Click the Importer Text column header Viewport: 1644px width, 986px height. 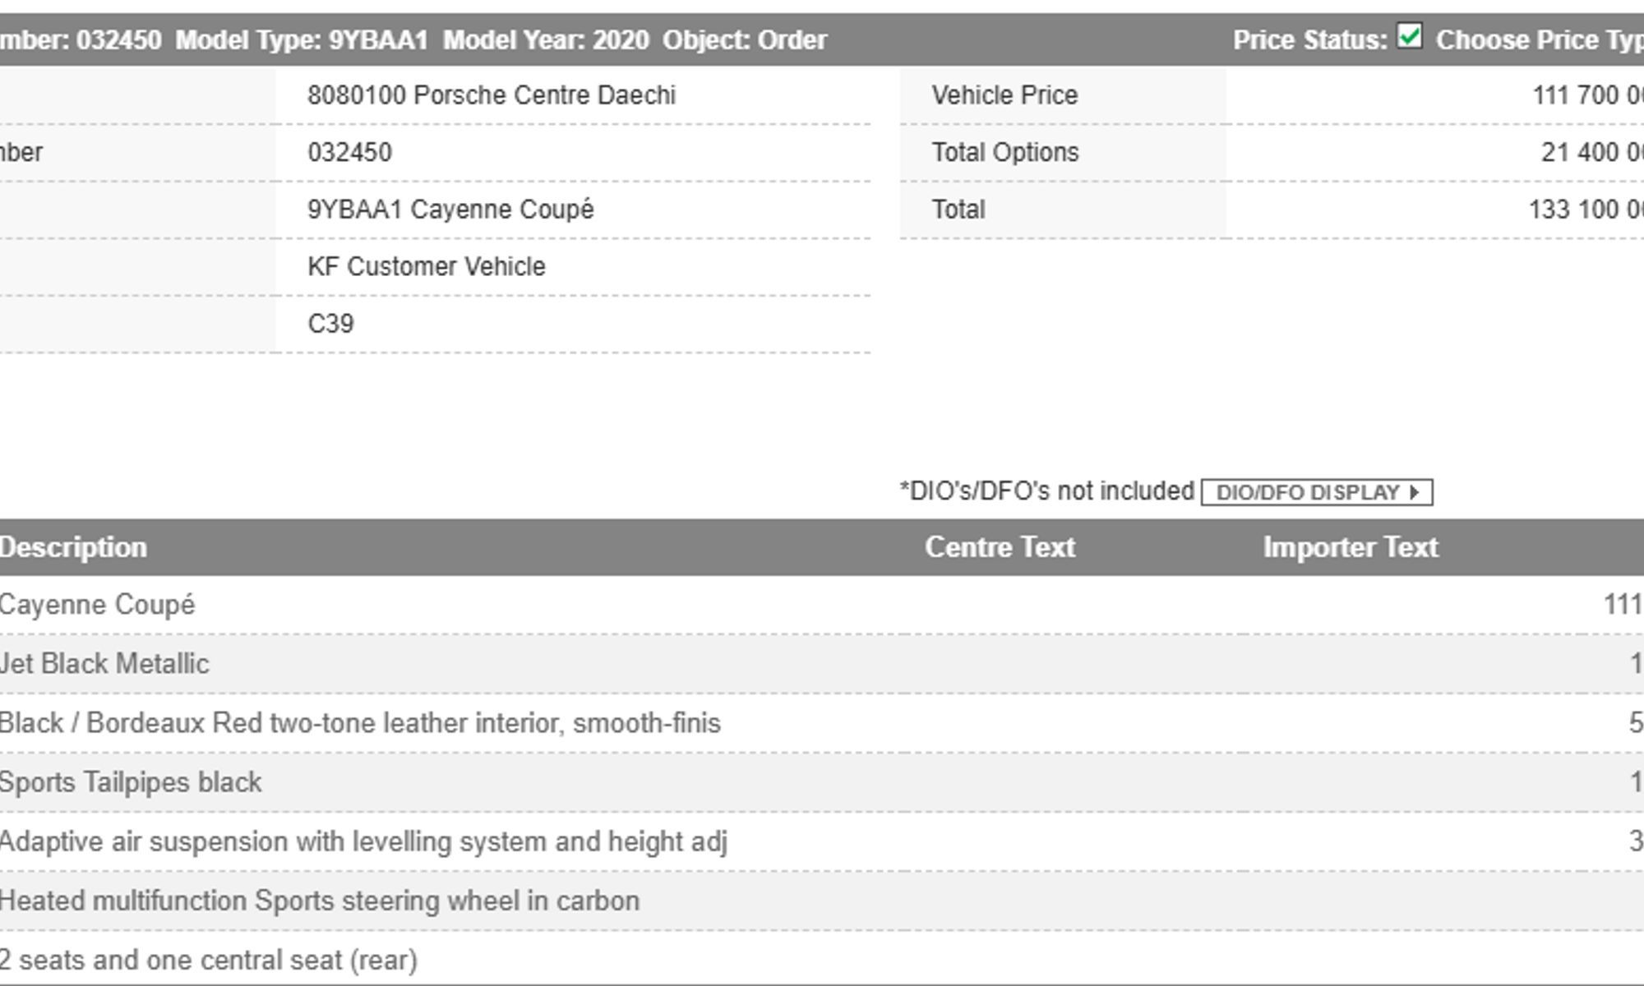tap(1350, 547)
